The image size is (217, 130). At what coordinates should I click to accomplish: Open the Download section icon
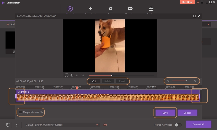pos(90,9)
